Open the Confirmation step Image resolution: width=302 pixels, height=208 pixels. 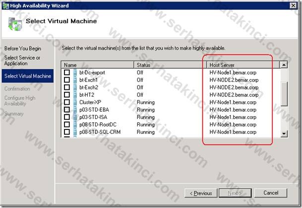click(17, 88)
